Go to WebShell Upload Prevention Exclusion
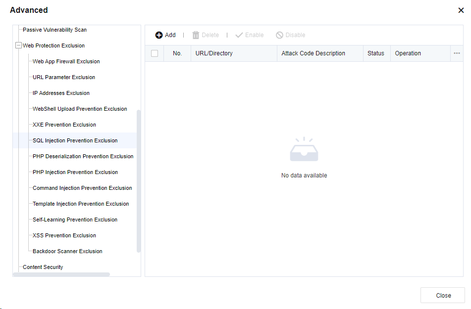Image resolution: width=471 pixels, height=309 pixels. pos(80,109)
